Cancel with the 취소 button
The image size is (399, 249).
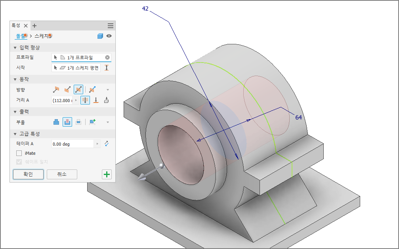[x=62, y=174]
